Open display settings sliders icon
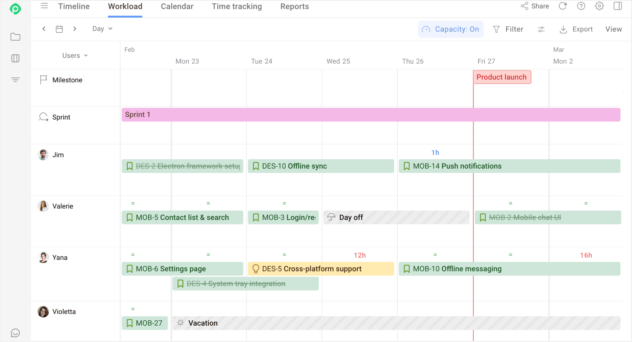This screenshot has width=632, height=342. click(x=541, y=29)
